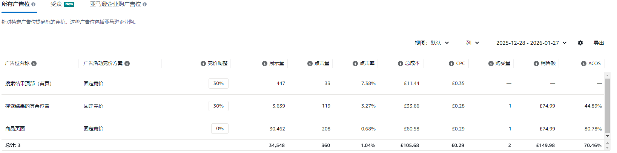This screenshot has width=617, height=153.
Task: Click the info icon next to 点击率
Action: (355, 64)
